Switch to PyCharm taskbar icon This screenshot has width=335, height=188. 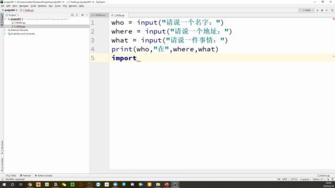tap(175, 184)
